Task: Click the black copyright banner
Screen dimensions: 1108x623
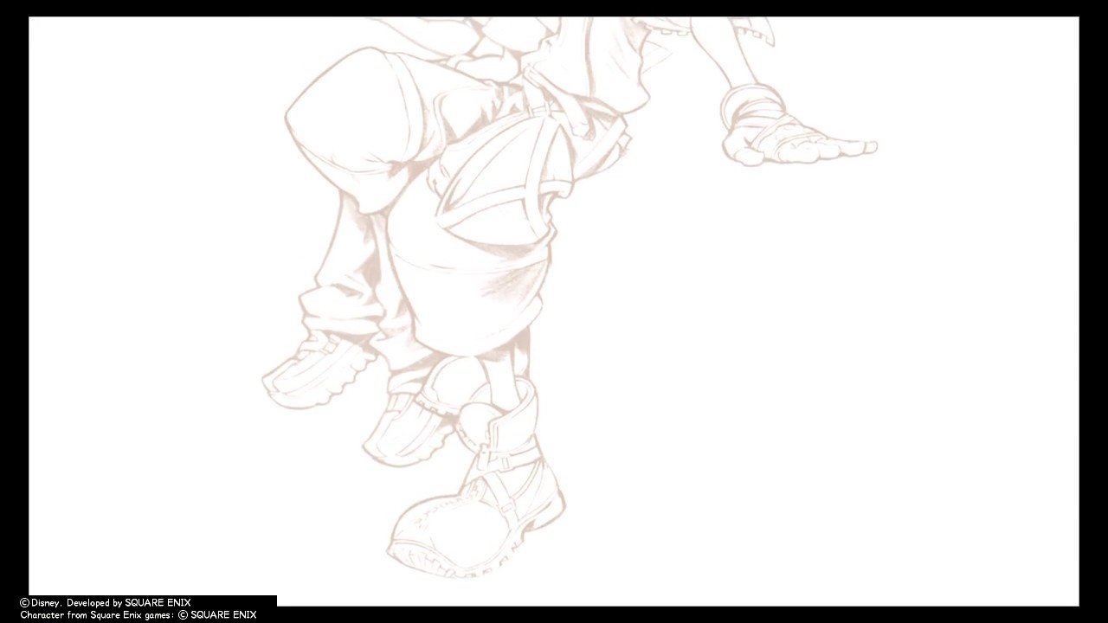Action: [x=138, y=608]
